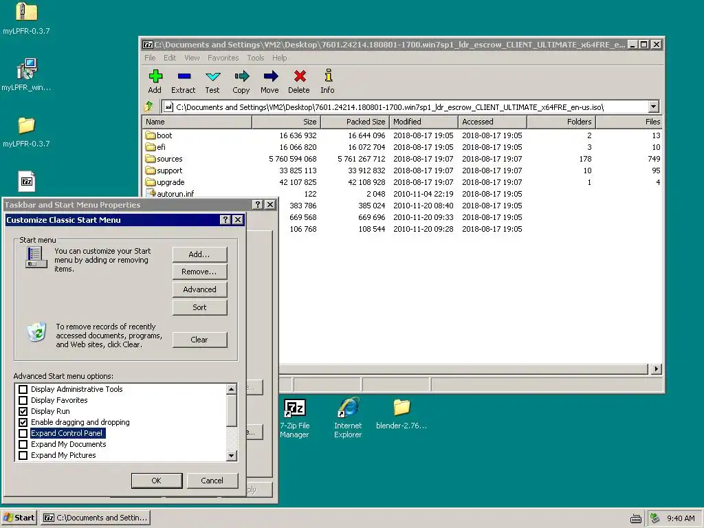Click the Add... button in Start menu dialog

tap(199, 254)
